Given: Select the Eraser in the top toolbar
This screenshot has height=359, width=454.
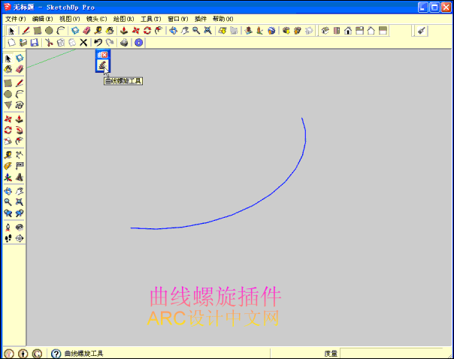Looking at the screenshot, I should pyautogui.click(x=86, y=31).
